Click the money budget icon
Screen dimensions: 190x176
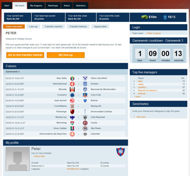(144, 17)
